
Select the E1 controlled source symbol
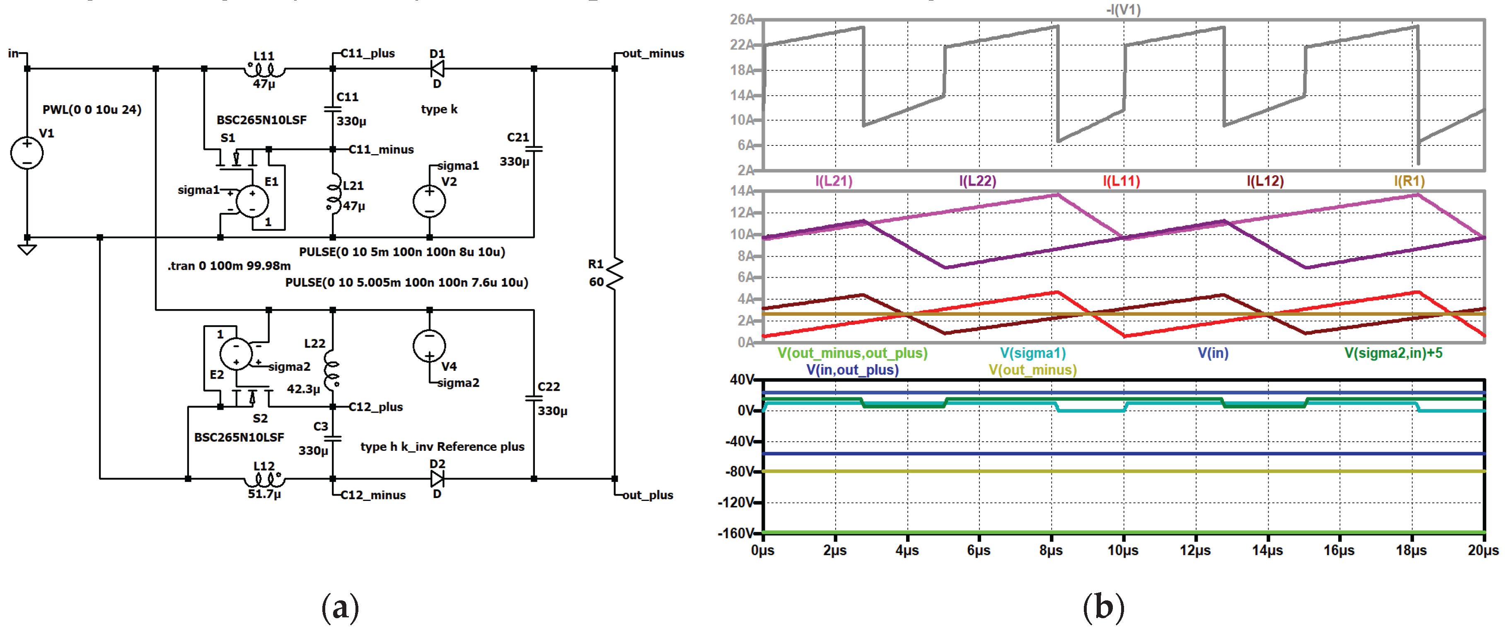click(252, 201)
